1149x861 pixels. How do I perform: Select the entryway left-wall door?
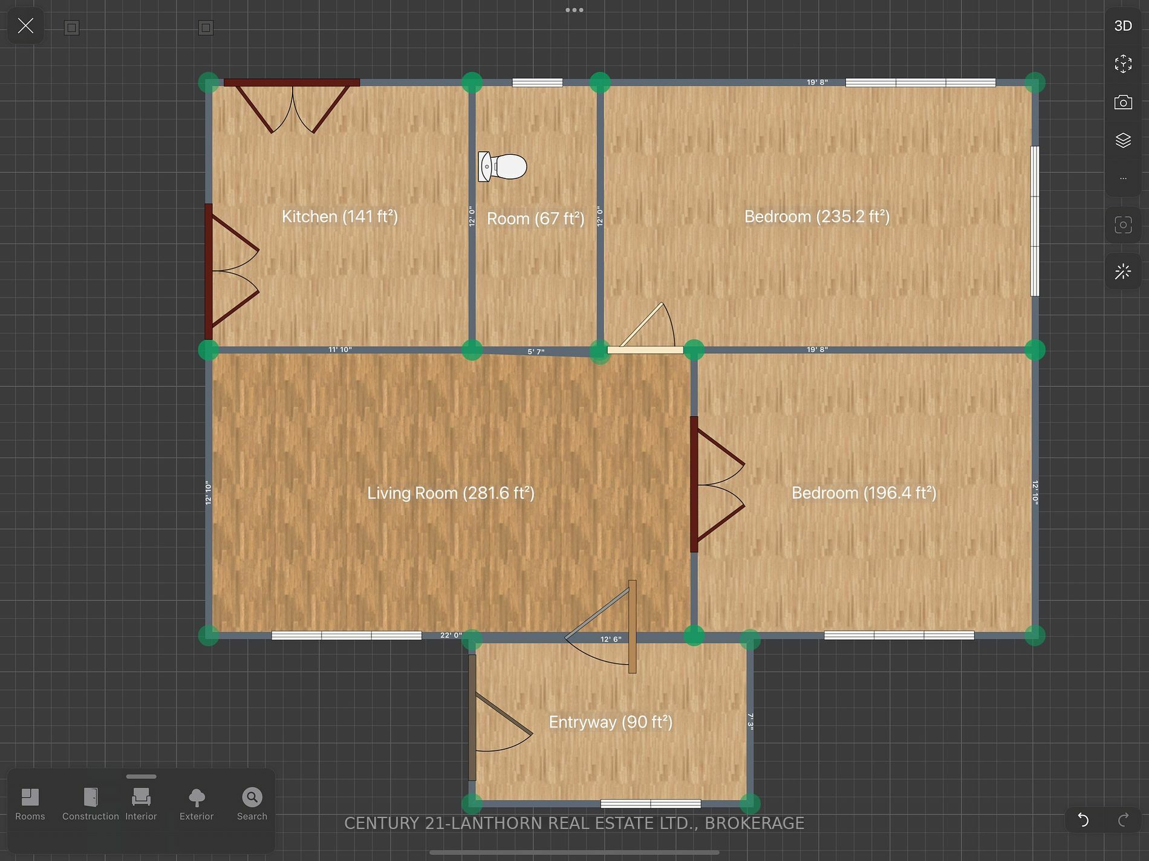(500, 718)
